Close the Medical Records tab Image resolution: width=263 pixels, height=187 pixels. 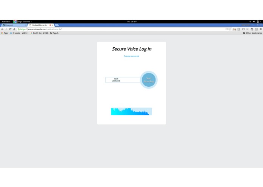click(53, 25)
